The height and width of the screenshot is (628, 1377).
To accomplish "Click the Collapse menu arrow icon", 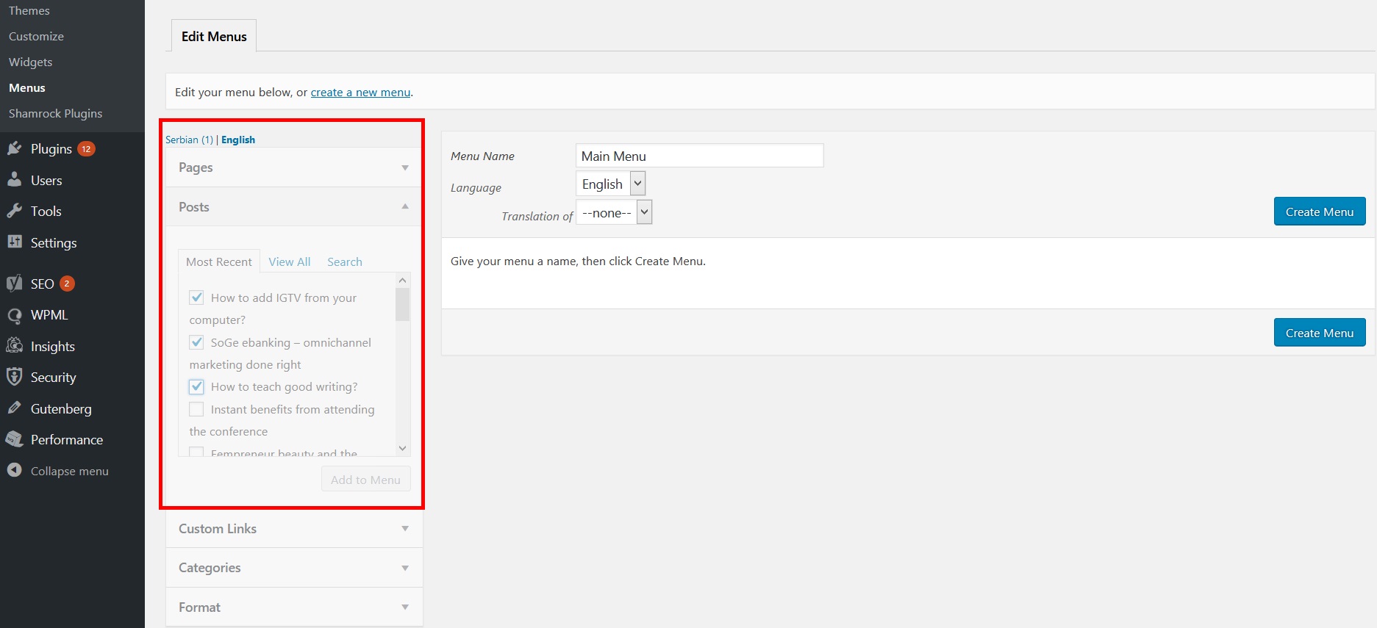I will tap(14, 470).
